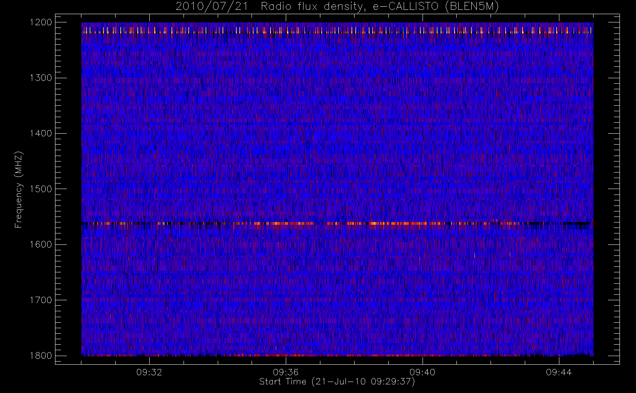
Task: Click the red band at 1800 MHz edge
Action: (x=337, y=355)
